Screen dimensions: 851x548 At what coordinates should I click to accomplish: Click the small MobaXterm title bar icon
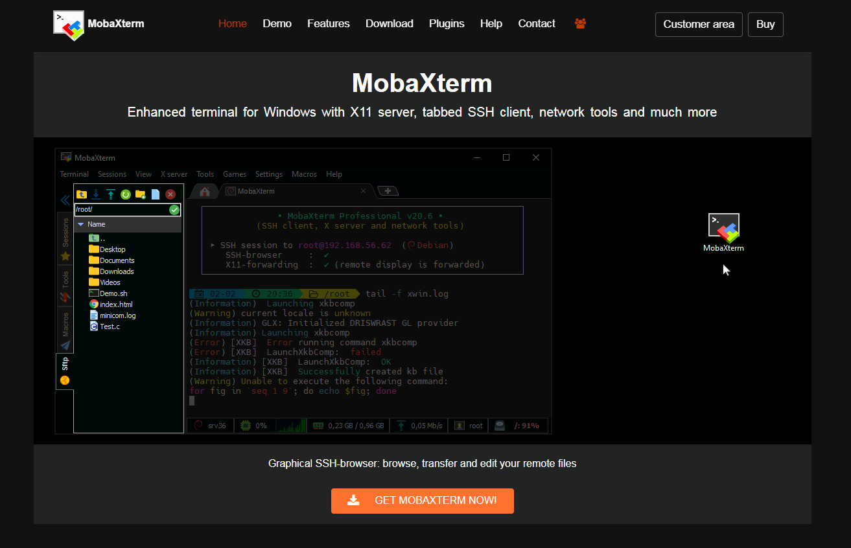65,157
